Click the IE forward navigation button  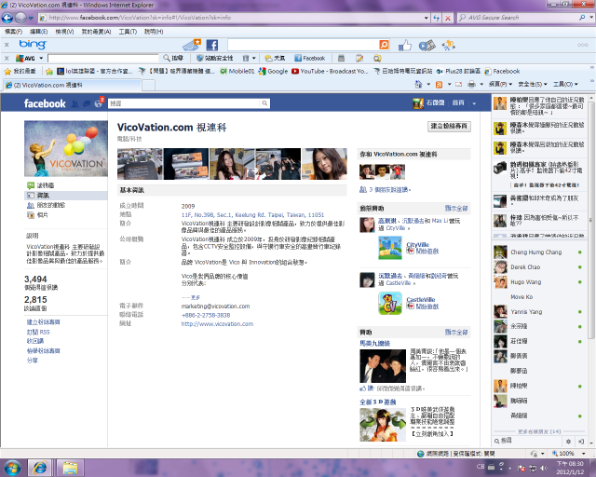click(x=20, y=18)
